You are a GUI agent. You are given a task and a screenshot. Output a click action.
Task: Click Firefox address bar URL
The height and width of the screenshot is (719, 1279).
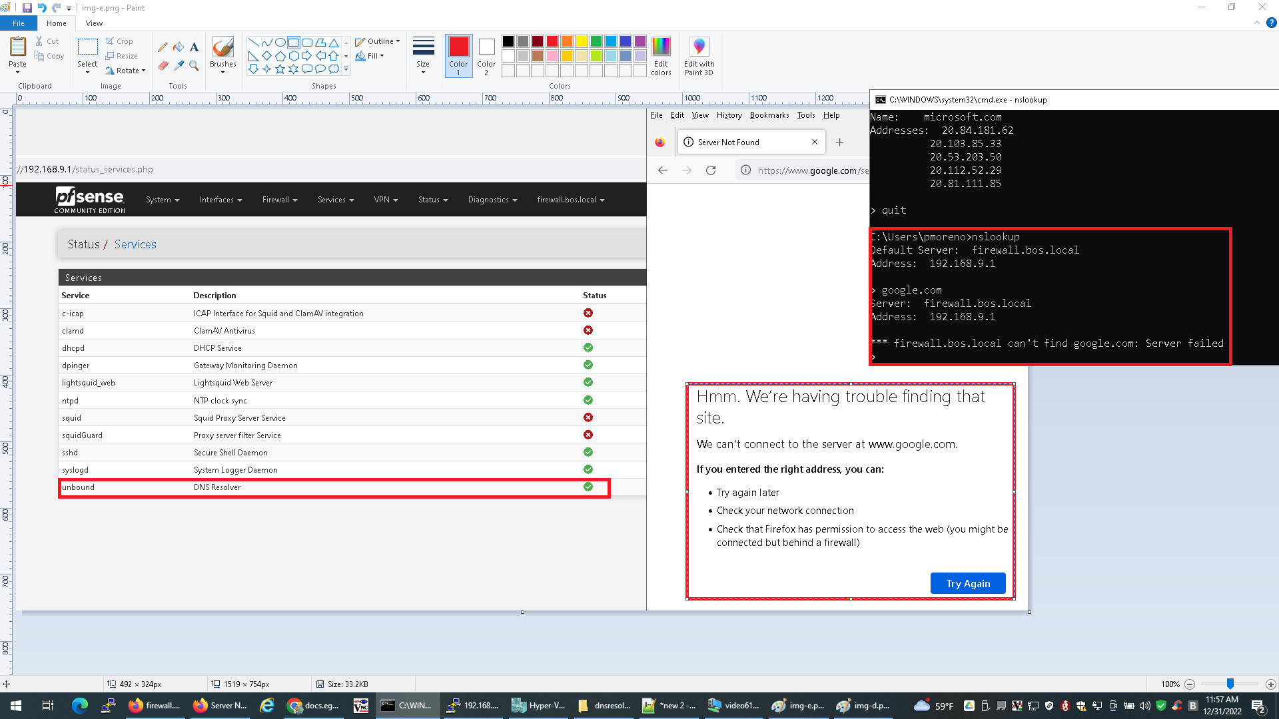[813, 170]
